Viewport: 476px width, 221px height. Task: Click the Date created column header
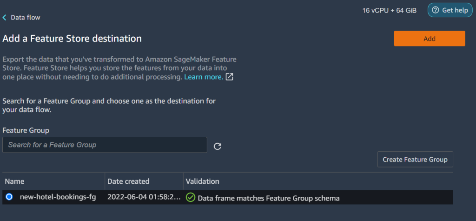[128, 181]
